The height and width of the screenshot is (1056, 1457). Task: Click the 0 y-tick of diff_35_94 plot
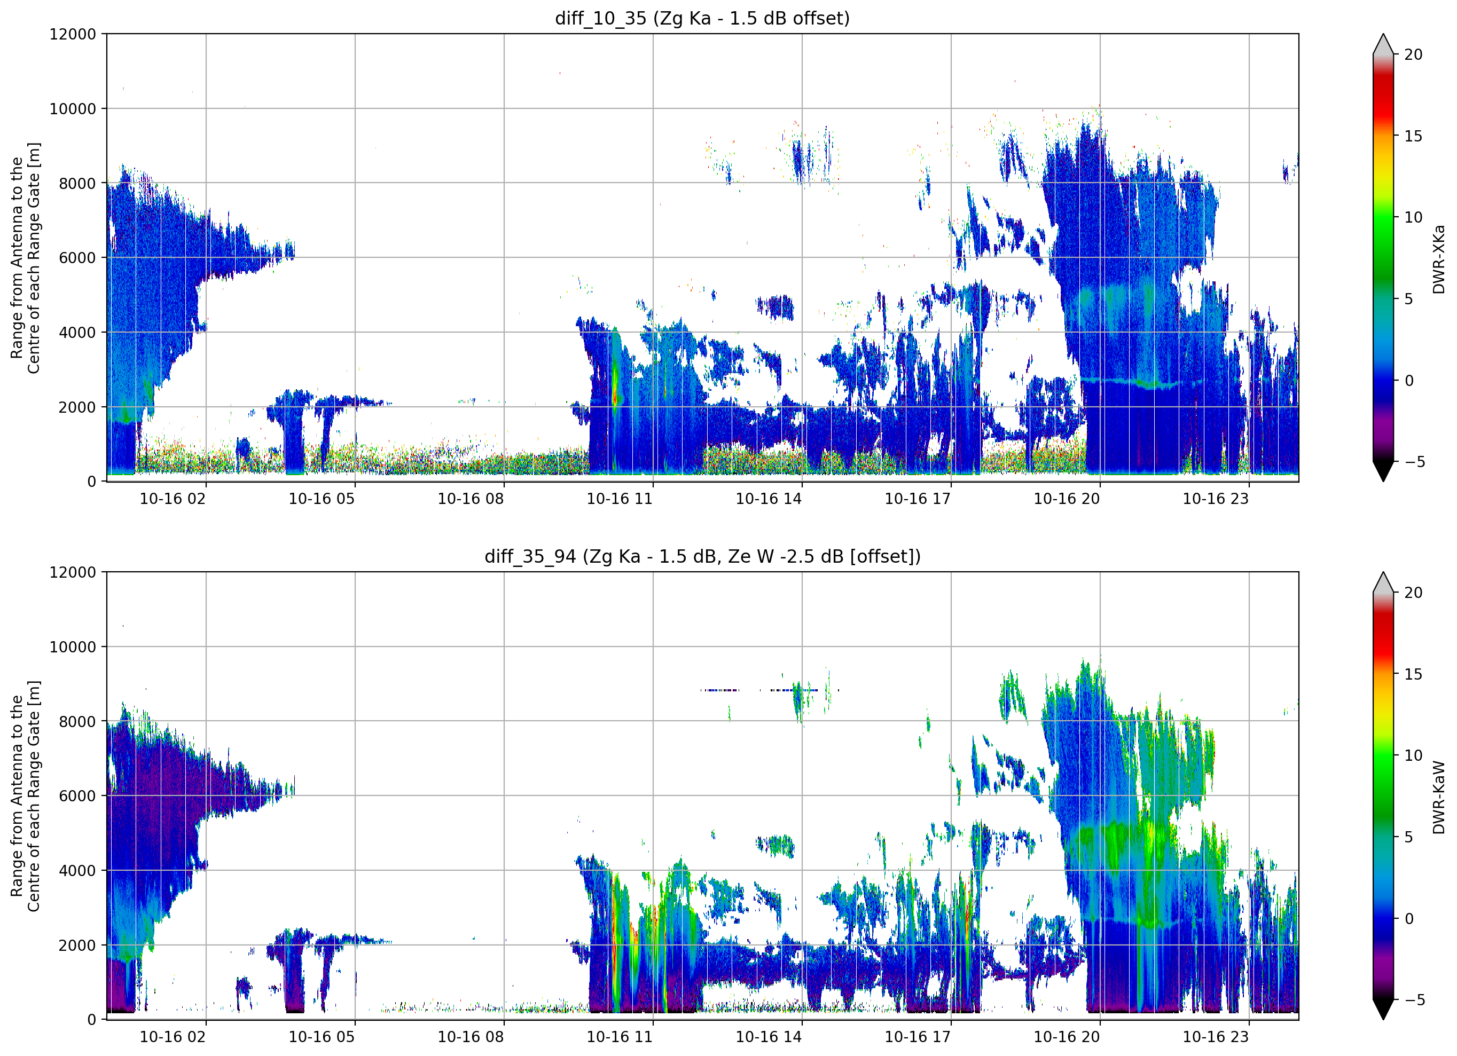click(x=92, y=1020)
